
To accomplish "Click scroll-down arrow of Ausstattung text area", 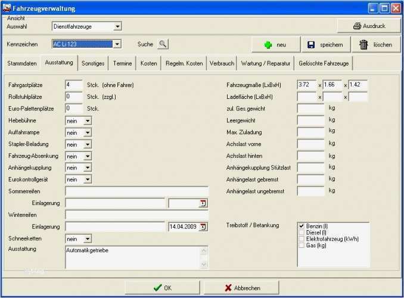I will [204, 264].
